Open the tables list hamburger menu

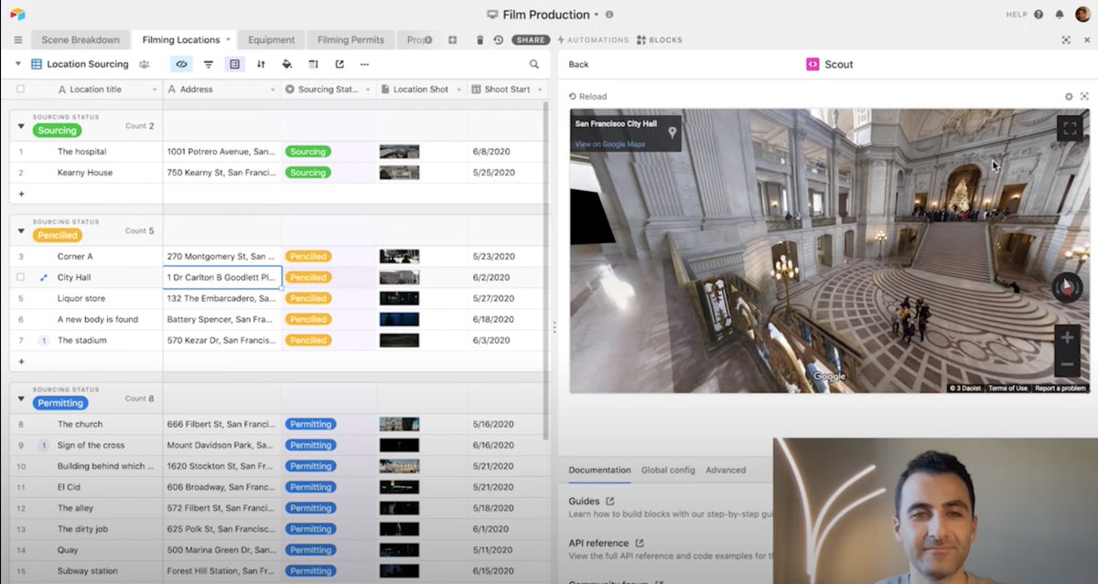(x=17, y=40)
